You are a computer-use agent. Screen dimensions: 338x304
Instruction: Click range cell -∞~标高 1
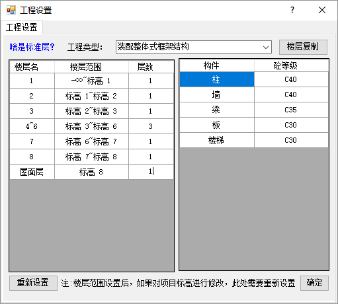click(x=91, y=81)
